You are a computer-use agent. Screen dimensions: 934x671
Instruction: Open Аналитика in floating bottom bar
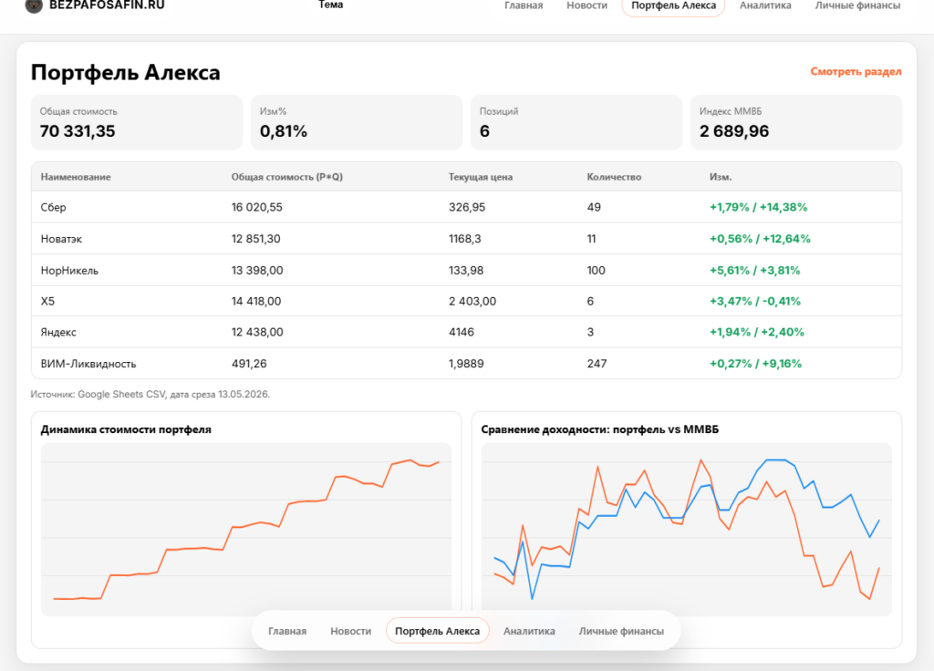point(529,631)
